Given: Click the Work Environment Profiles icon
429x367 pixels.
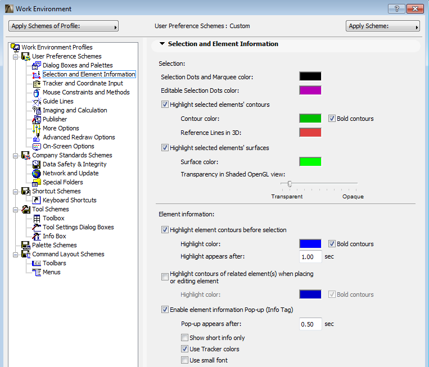Looking at the screenshot, I should 15,47.
